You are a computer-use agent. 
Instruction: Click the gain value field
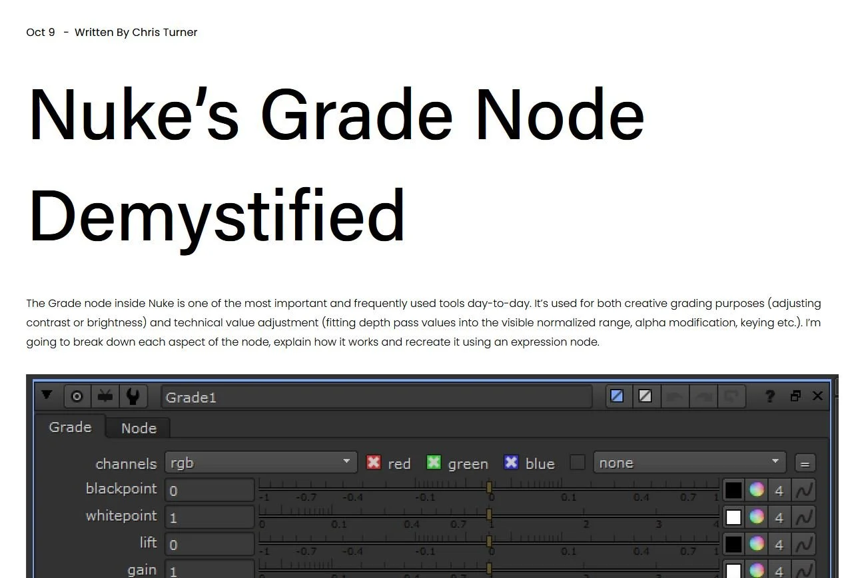(210, 569)
